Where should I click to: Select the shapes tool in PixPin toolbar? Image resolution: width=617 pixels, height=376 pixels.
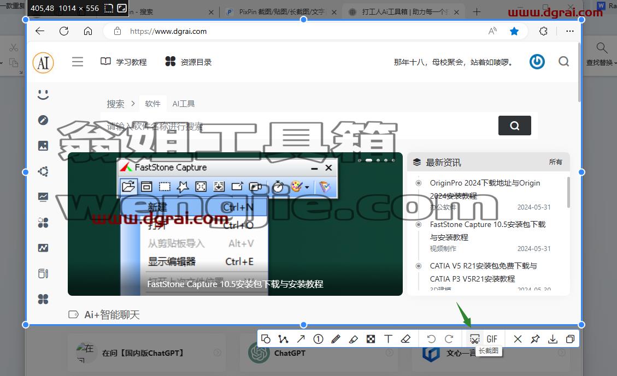(266, 339)
